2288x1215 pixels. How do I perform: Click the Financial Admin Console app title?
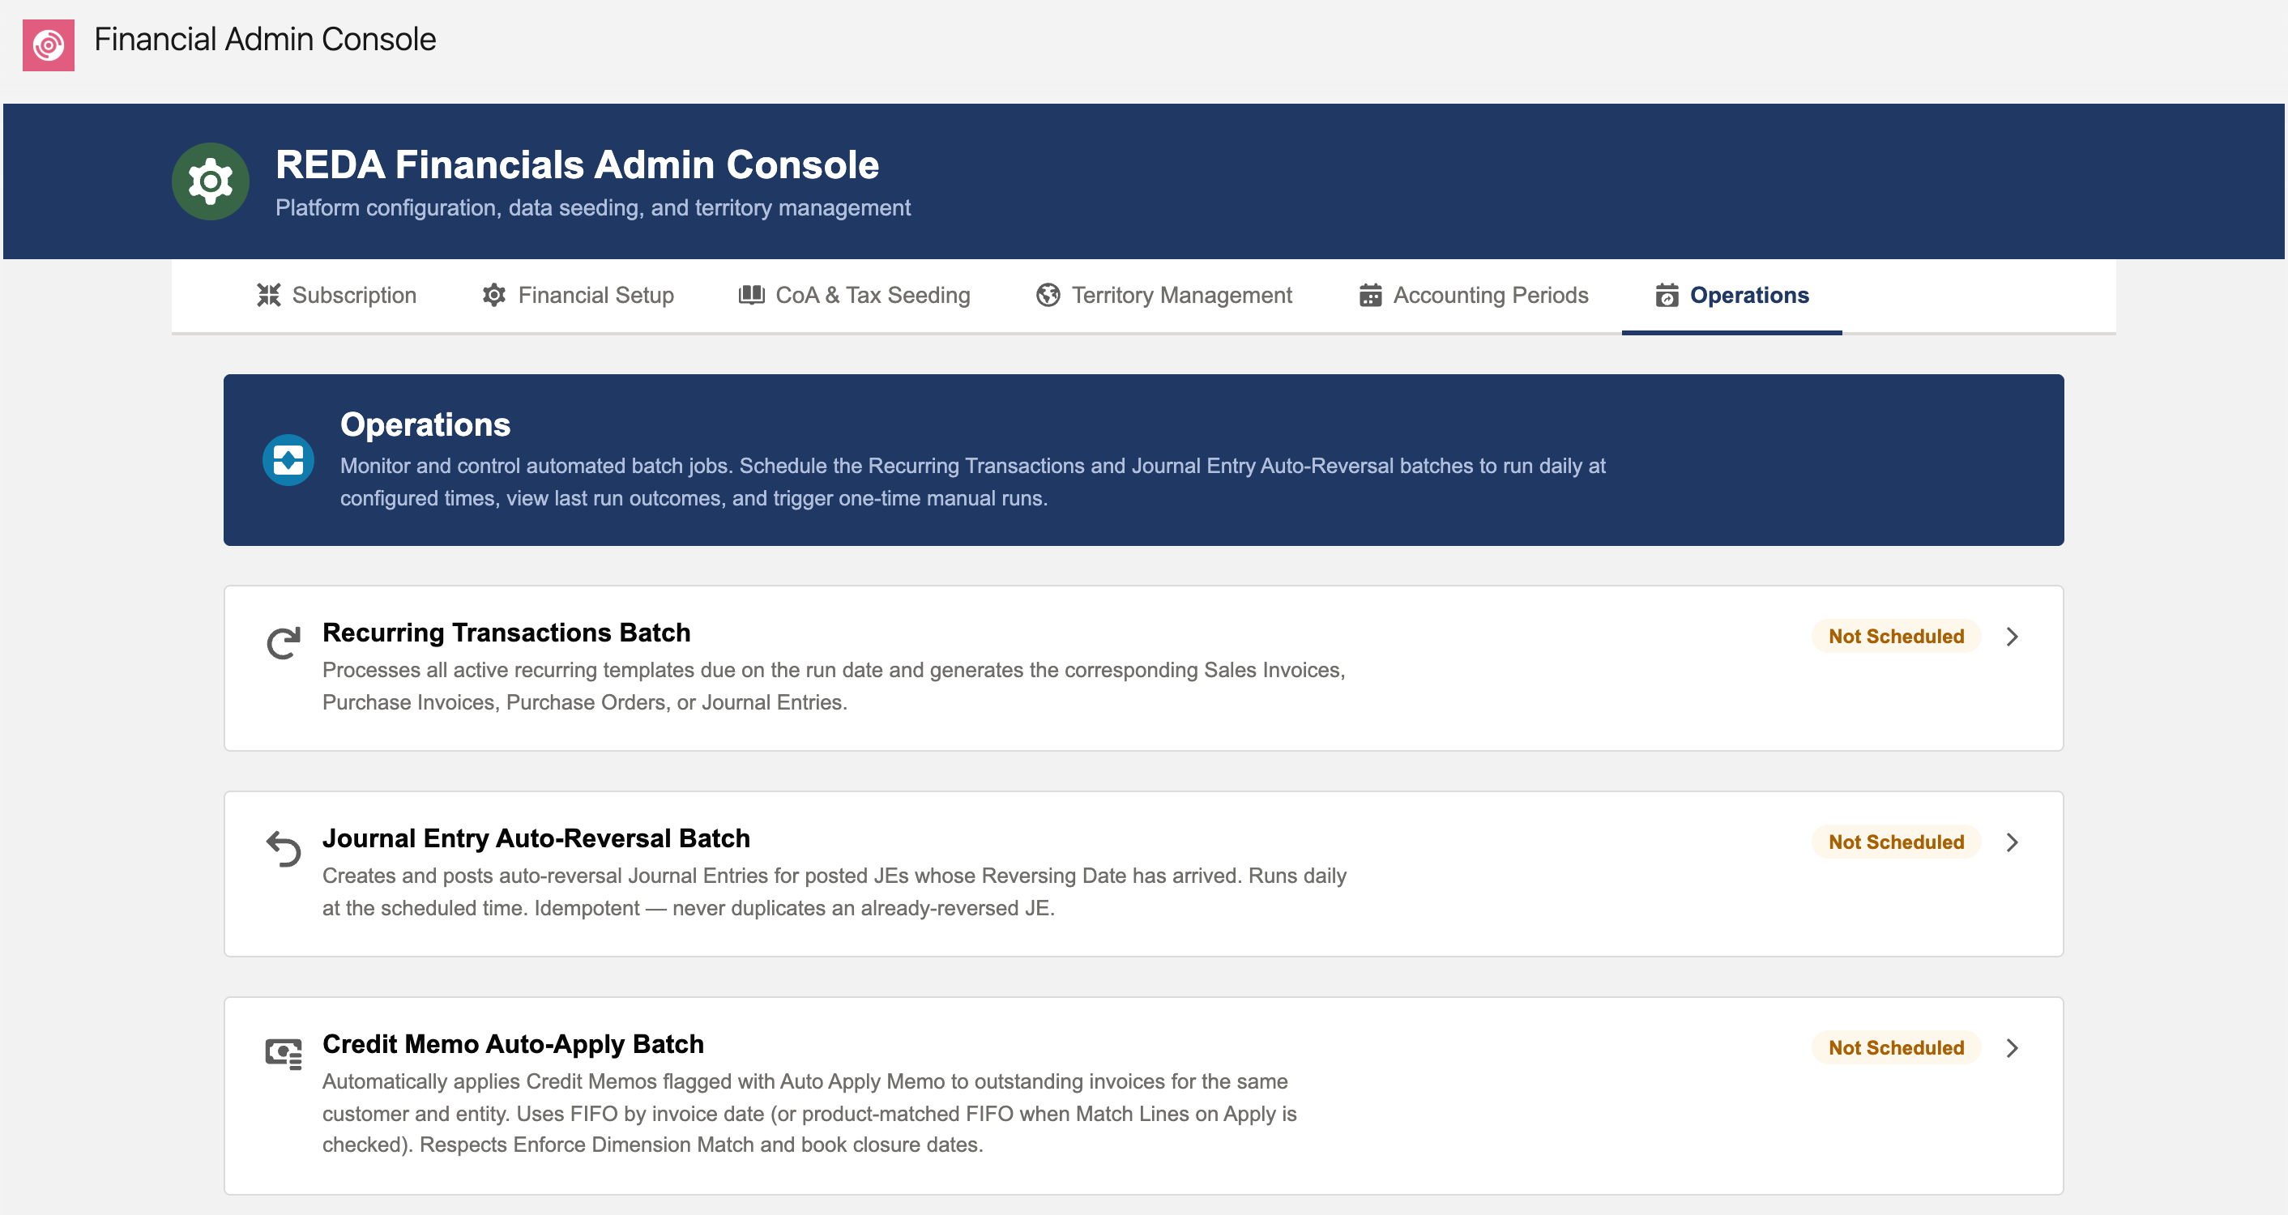(x=265, y=40)
